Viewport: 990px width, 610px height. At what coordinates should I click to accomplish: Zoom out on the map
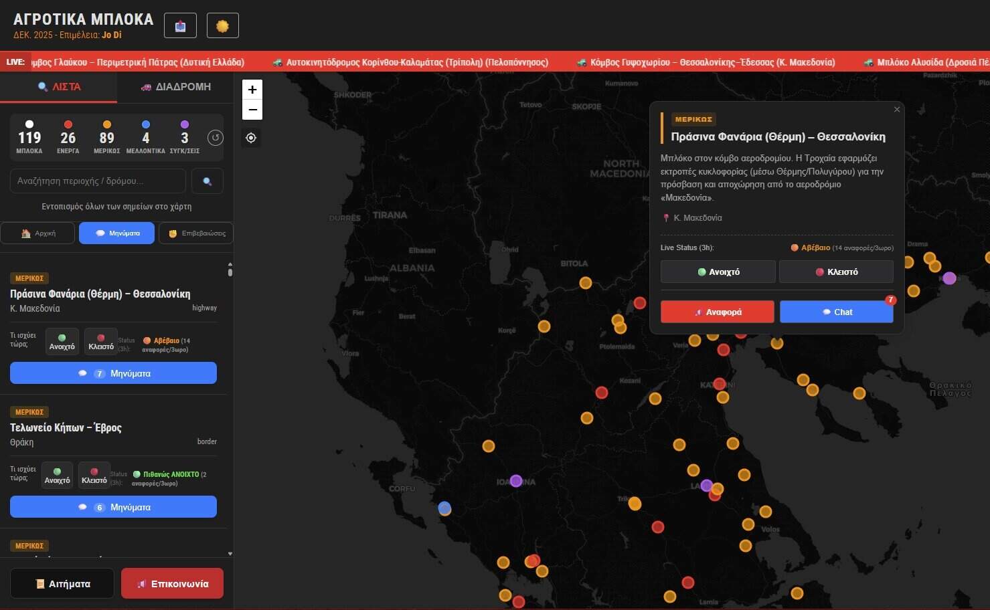pos(252,110)
